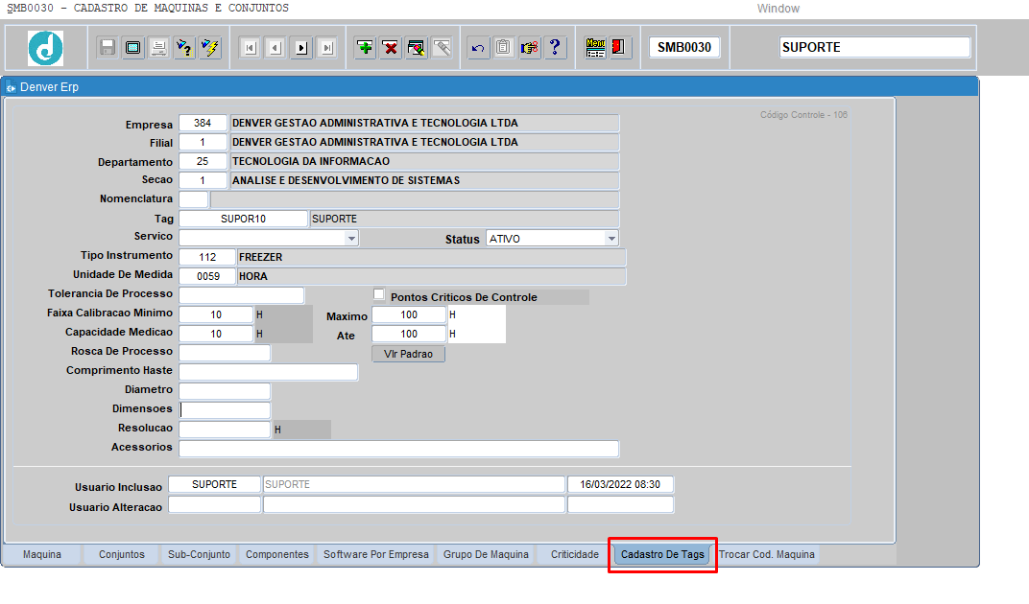Open the Servico dropdown

click(351, 238)
